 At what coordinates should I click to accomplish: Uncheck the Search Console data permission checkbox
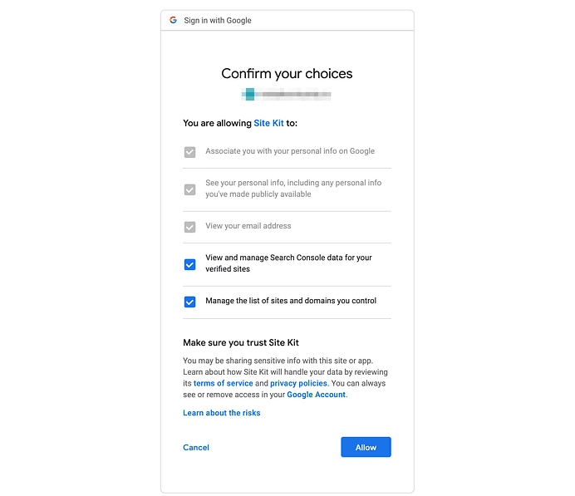tap(190, 264)
